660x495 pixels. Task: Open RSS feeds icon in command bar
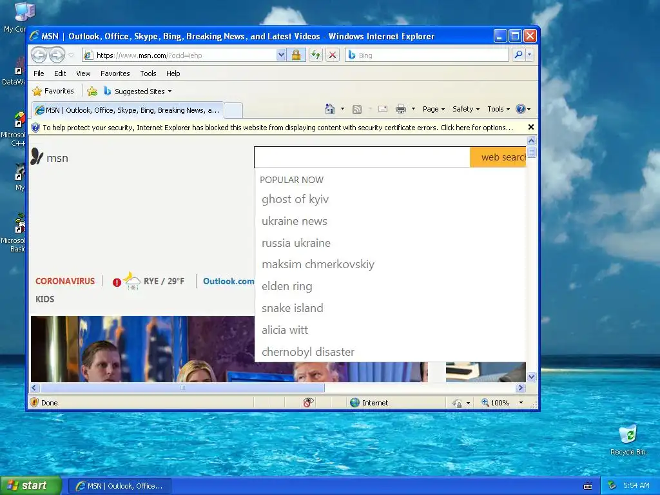pos(357,110)
